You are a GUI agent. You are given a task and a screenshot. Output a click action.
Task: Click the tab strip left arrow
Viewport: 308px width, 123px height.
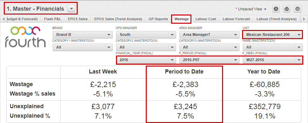pyautogui.click(x=4, y=19)
